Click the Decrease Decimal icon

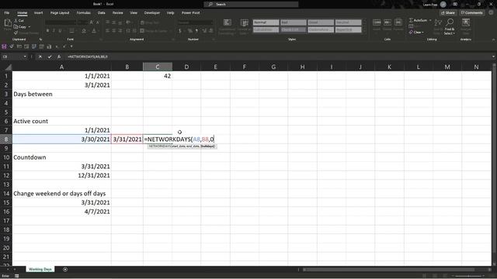[x=211, y=31]
